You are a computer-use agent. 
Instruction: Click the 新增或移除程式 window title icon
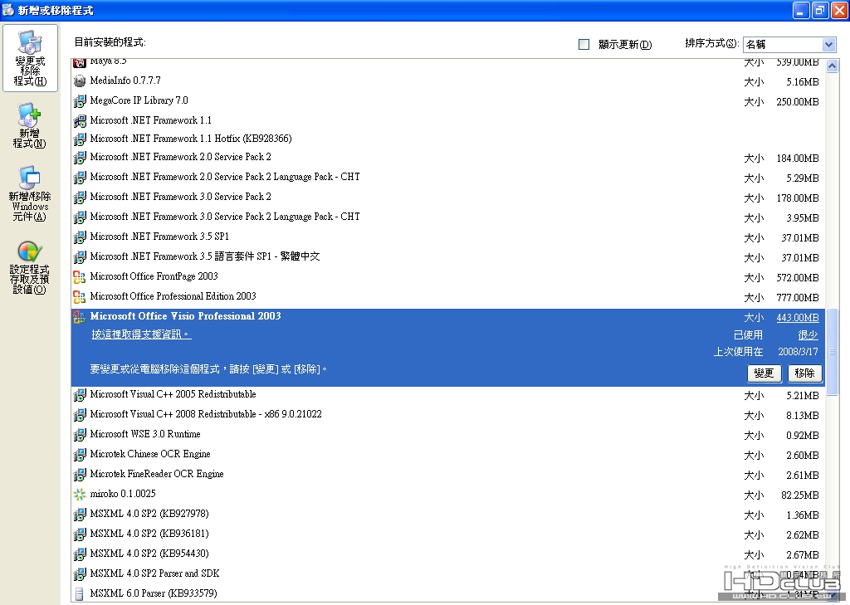pyautogui.click(x=8, y=10)
